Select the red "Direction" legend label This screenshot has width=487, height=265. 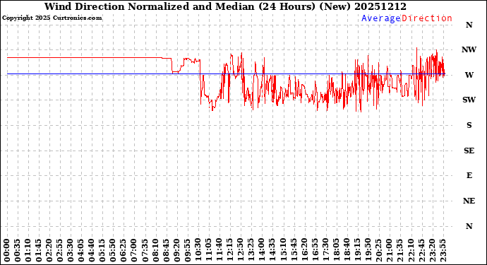pyautogui.click(x=427, y=18)
